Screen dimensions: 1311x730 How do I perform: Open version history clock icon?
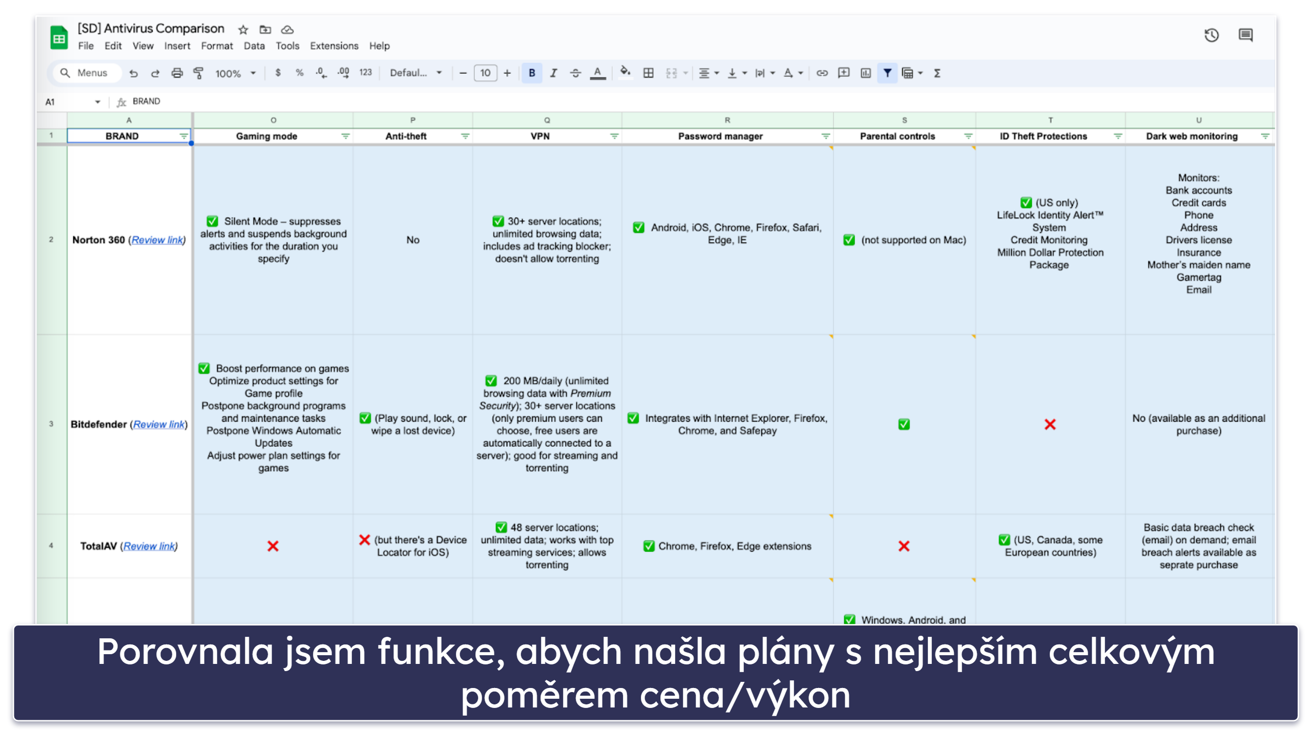pos(1211,35)
